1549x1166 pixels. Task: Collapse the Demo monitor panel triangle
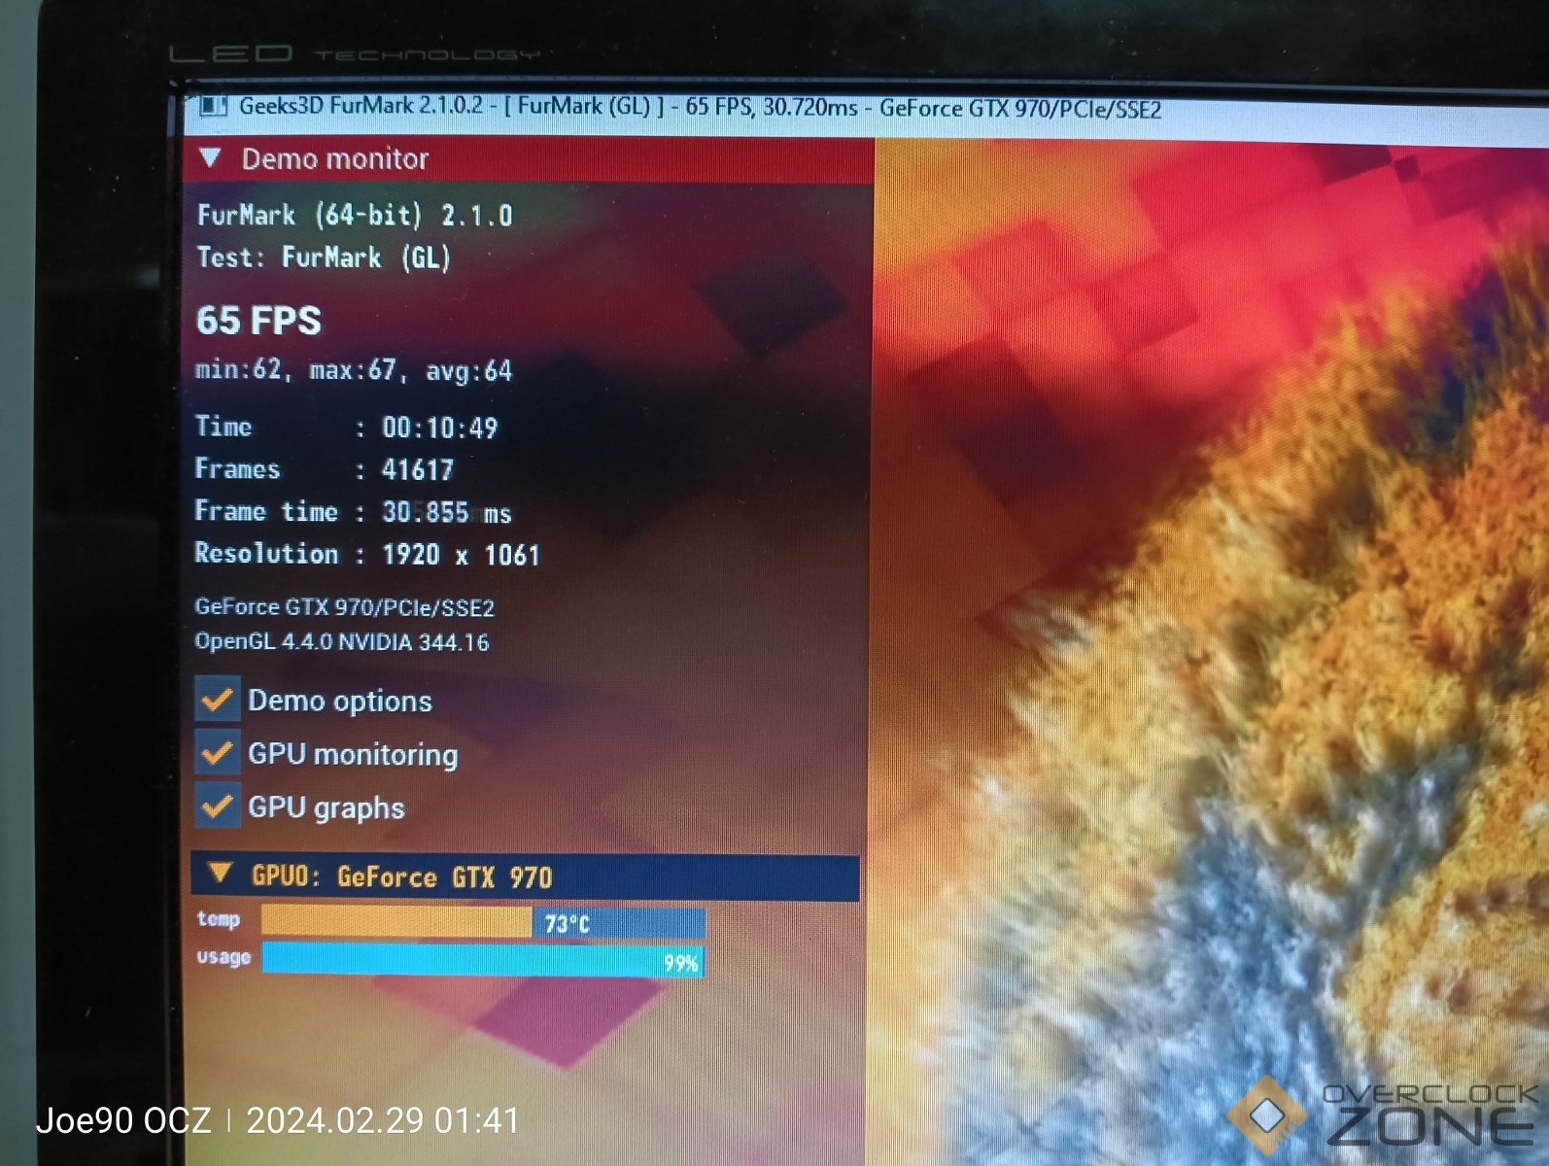pos(210,157)
